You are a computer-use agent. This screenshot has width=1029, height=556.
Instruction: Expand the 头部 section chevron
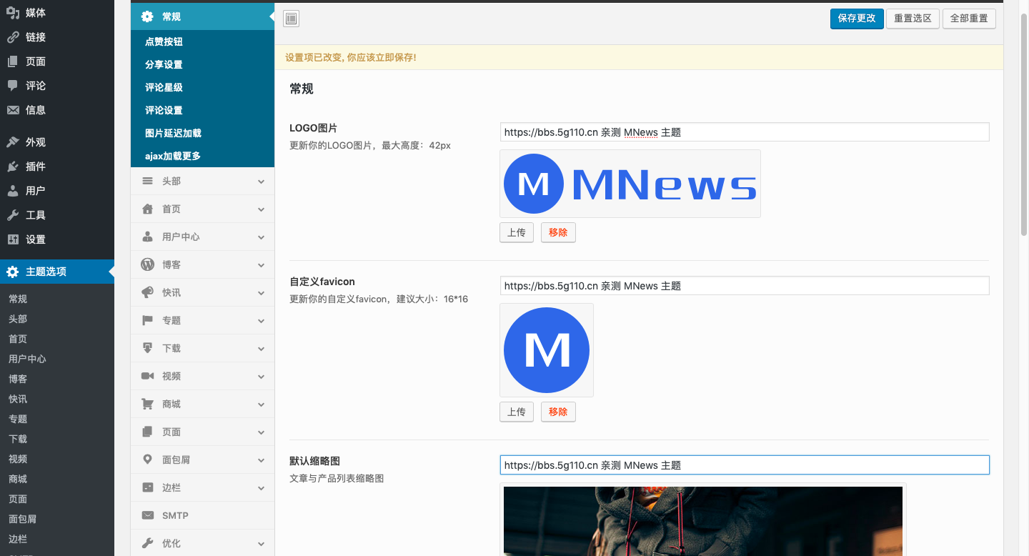click(x=261, y=182)
